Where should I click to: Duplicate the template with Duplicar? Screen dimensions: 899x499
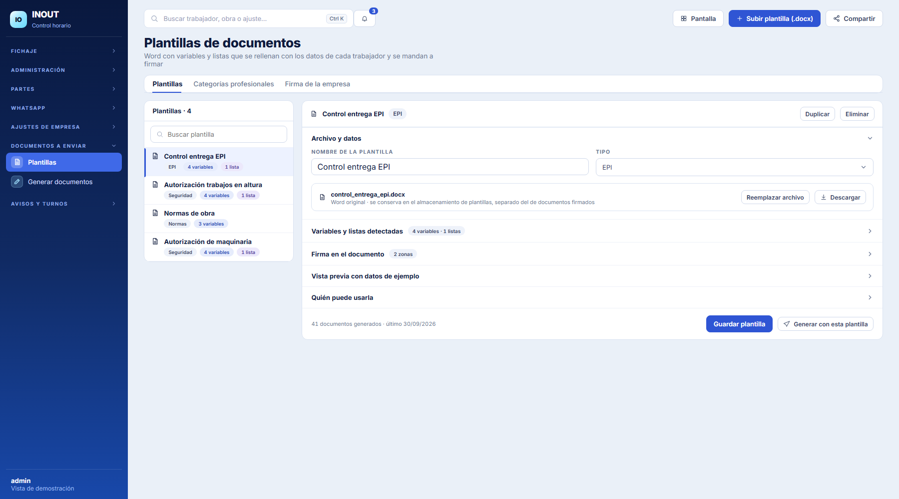point(817,114)
